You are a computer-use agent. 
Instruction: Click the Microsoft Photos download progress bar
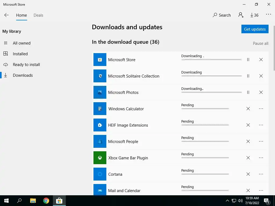(212, 92)
